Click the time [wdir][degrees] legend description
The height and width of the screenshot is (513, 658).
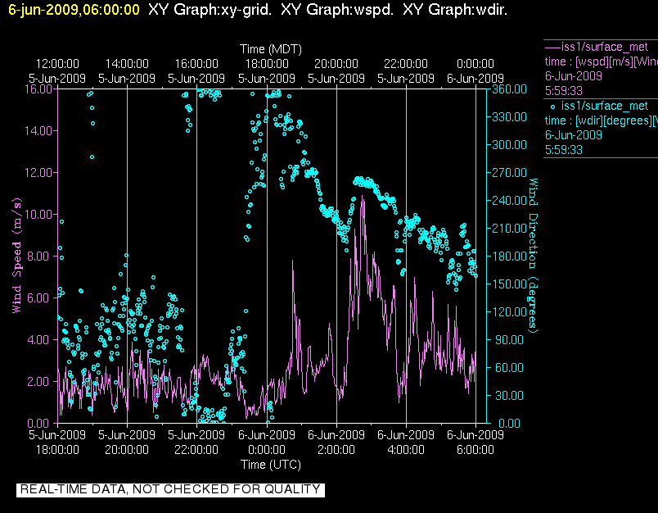click(x=602, y=120)
